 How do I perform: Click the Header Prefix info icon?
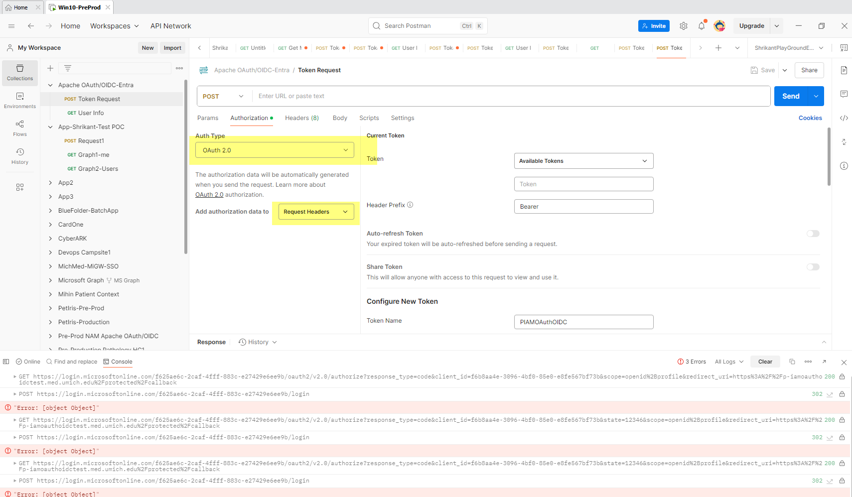pyautogui.click(x=410, y=205)
